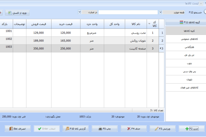The width and height of the screenshot is (206, 137).
Task: Click the واحد کل column header
Action: (x=114, y=24)
